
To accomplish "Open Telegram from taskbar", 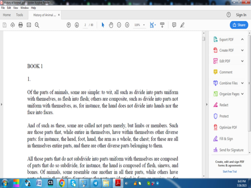I will [95, 183].
